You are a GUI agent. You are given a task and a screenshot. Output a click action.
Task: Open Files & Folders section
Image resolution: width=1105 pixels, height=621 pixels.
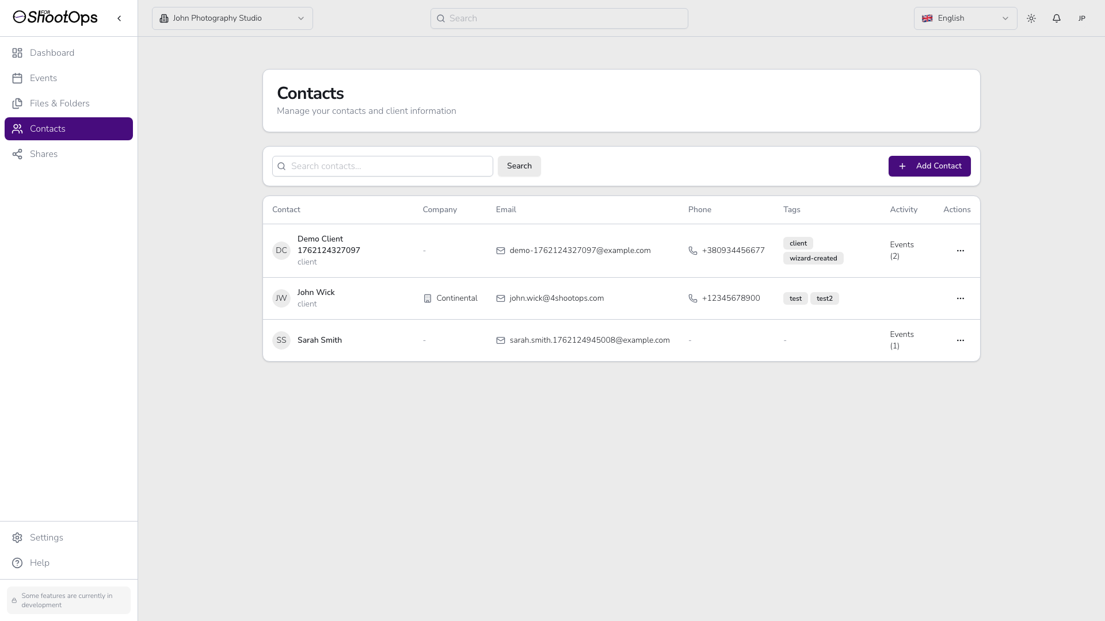(x=59, y=103)
